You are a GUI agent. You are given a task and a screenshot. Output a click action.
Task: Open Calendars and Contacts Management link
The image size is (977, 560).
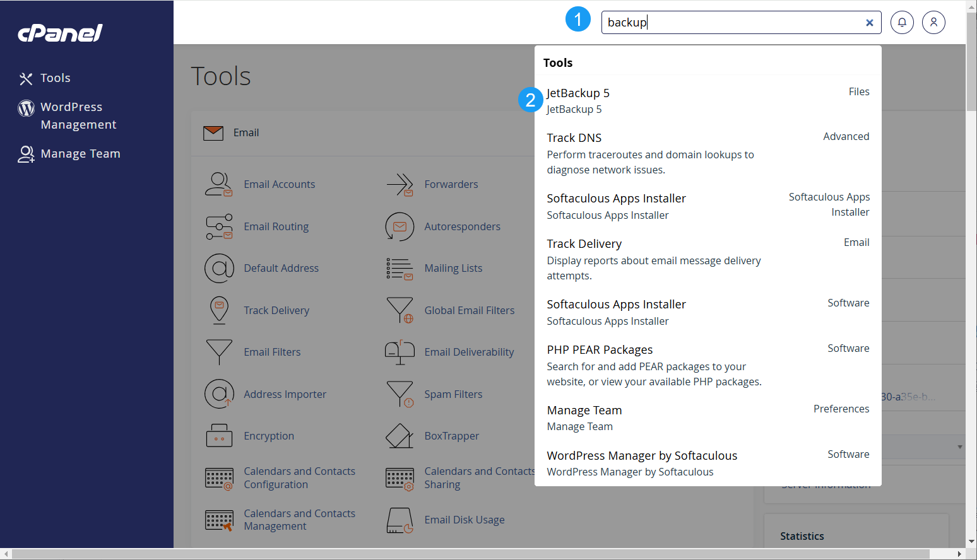pyautogui.click(x=300, y=520)
